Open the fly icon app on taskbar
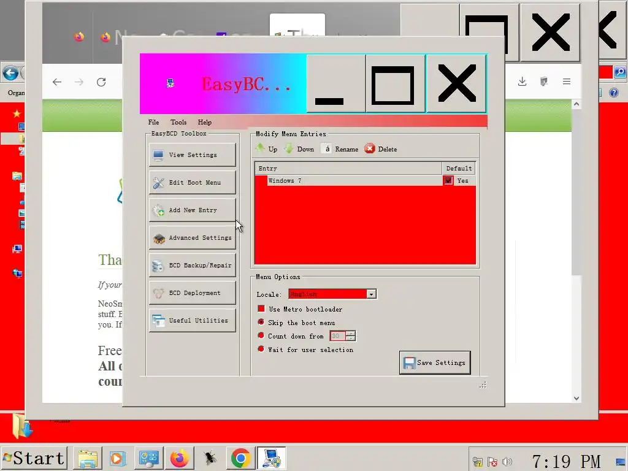Image resolution: width=628 pixels, height=471 pixels. pos(210,459)
